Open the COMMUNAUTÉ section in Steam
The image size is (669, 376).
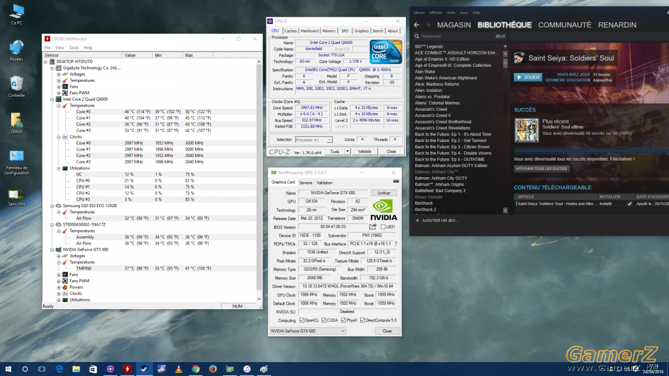pos(565,25)
